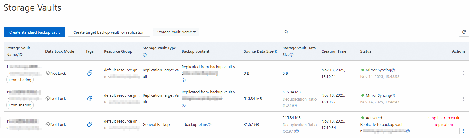Click Create standard backup vault button
The image size is (470, 138).
click(x=34, y=32)
